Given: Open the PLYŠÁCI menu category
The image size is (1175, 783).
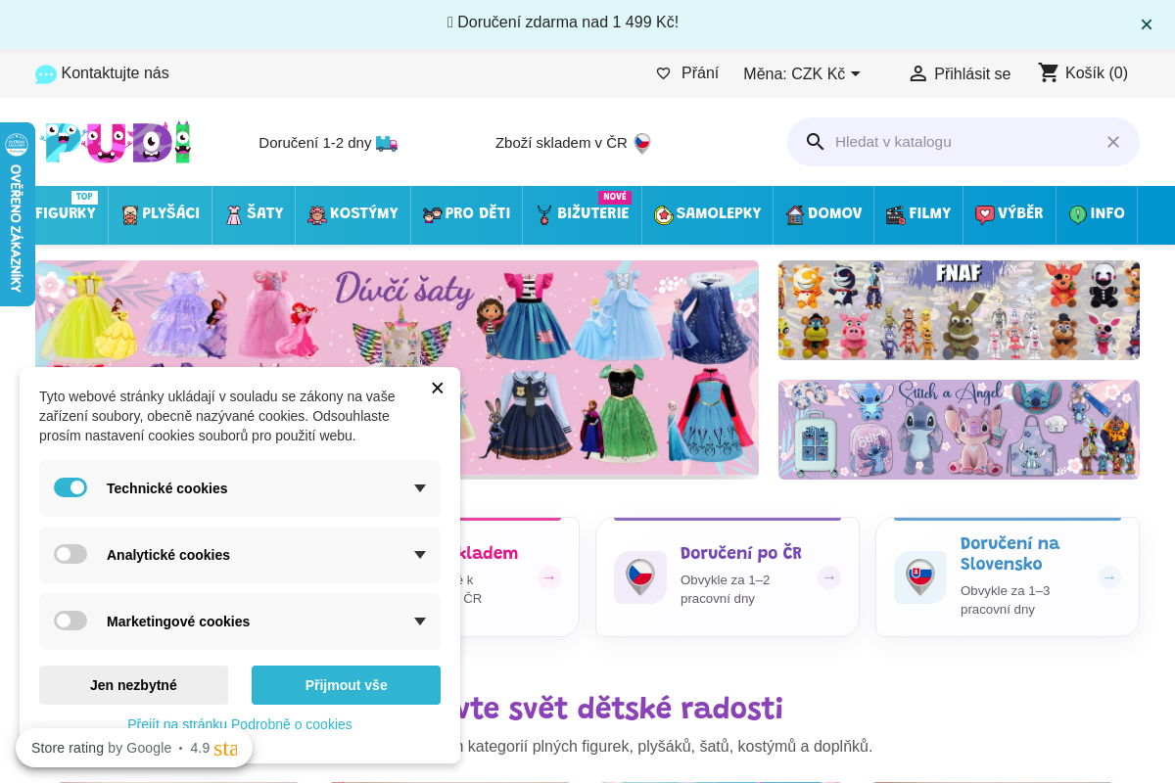Looking at the screenshot, I should 161,213.
